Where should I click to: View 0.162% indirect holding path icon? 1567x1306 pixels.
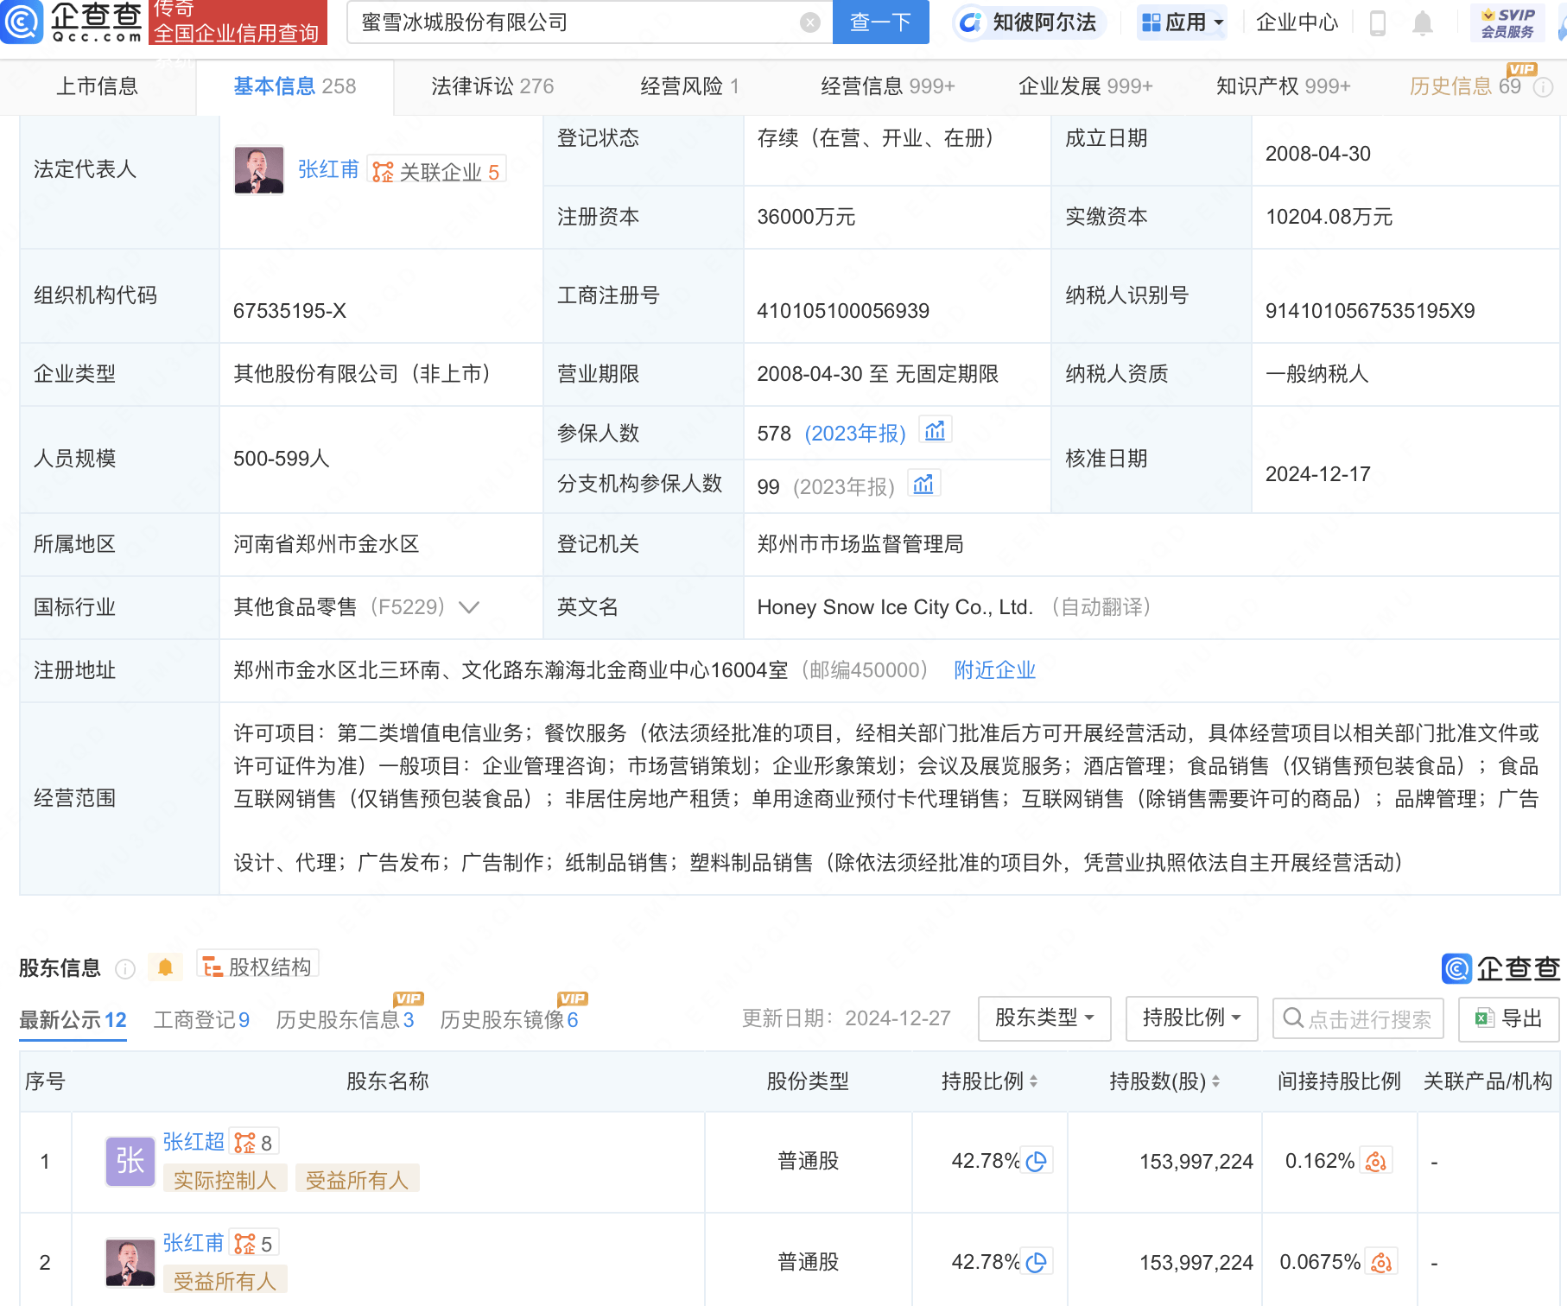click(1376, 1162)
